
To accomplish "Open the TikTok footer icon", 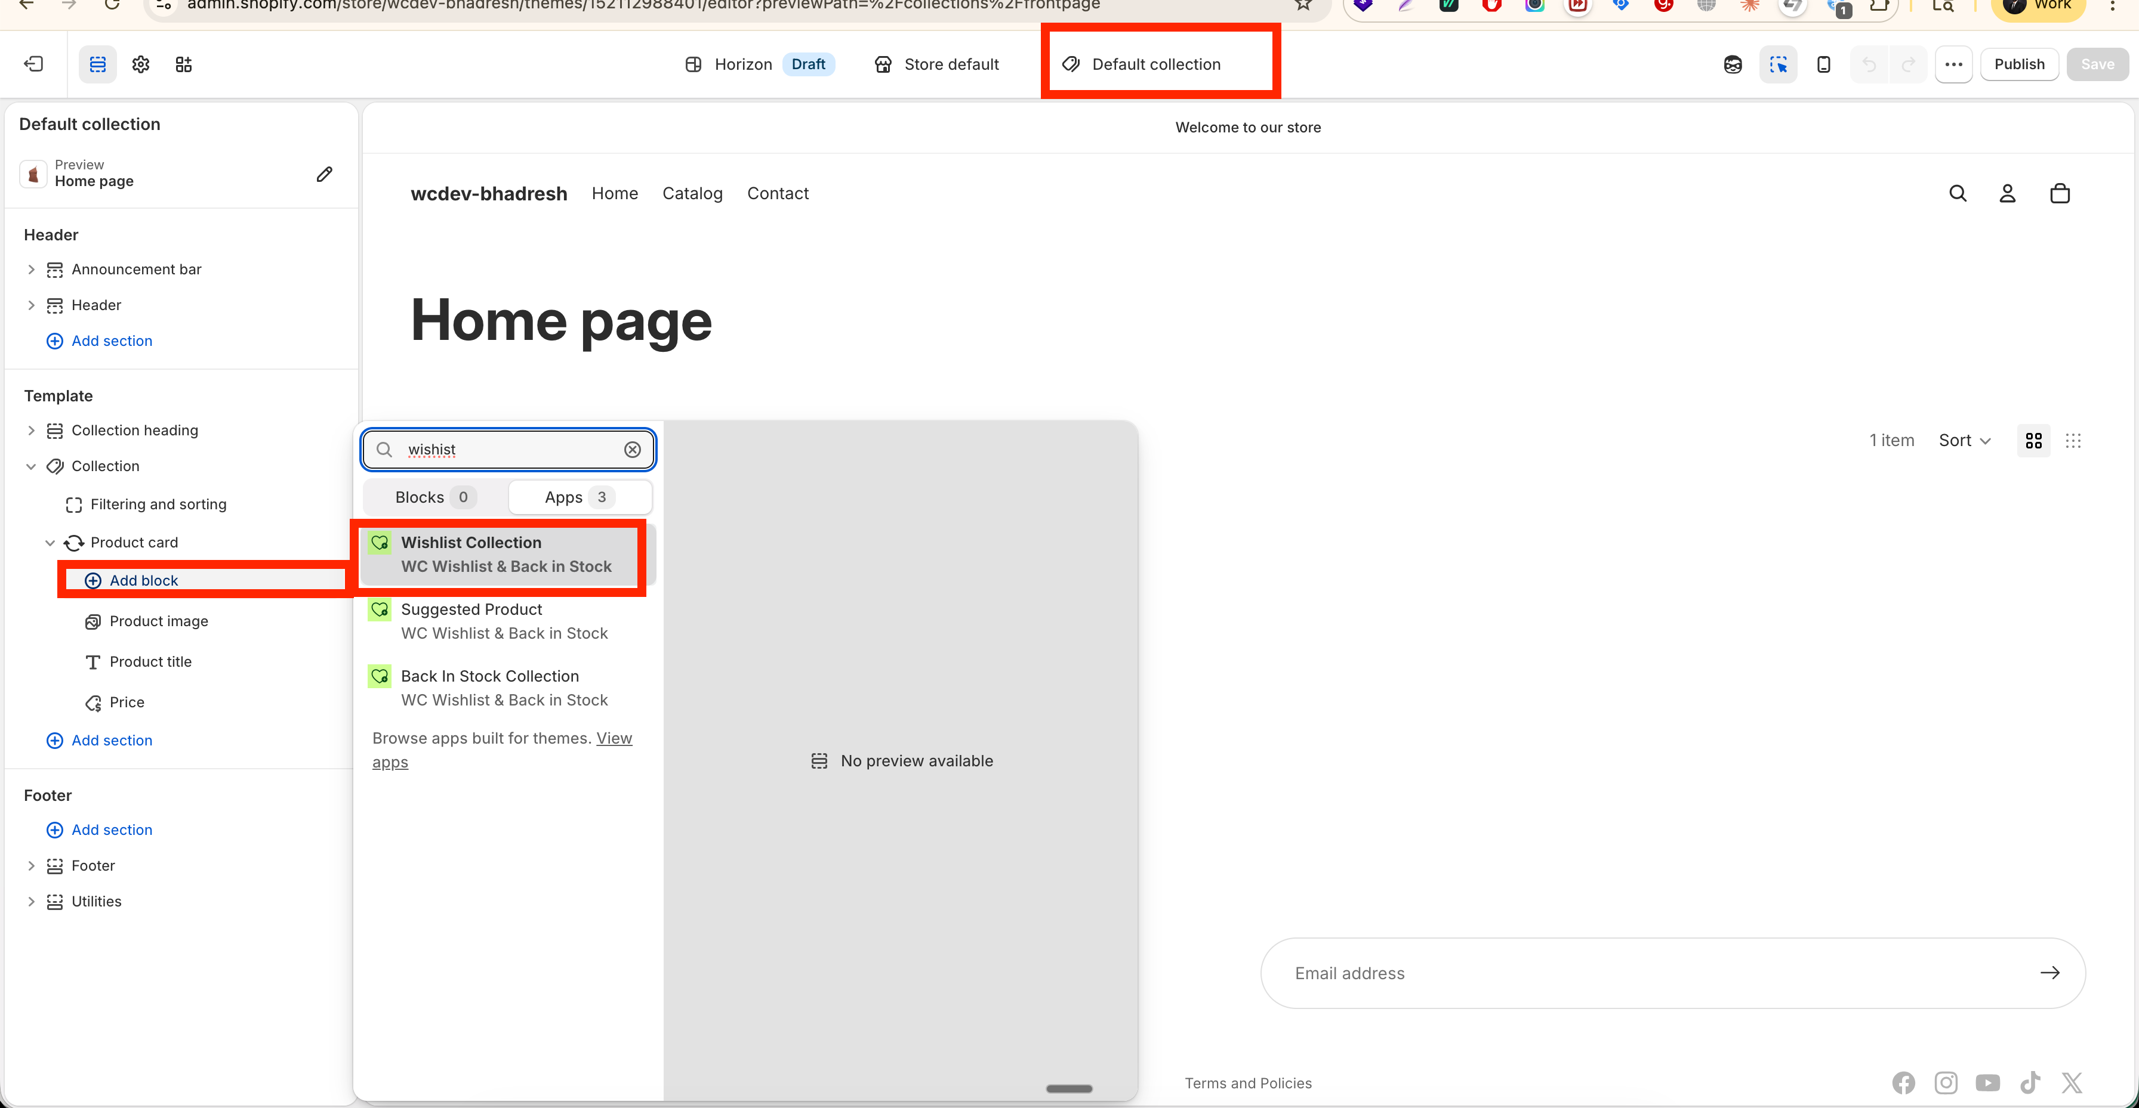I will pyautogui.click(x=2030, y=1082).
